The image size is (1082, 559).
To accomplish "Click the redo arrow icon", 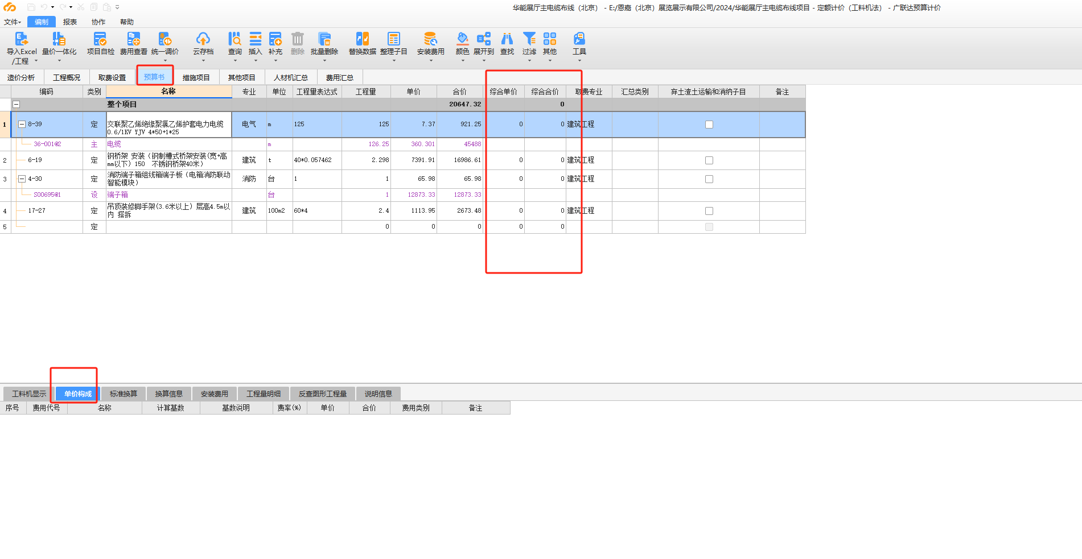I will [63, 7].
